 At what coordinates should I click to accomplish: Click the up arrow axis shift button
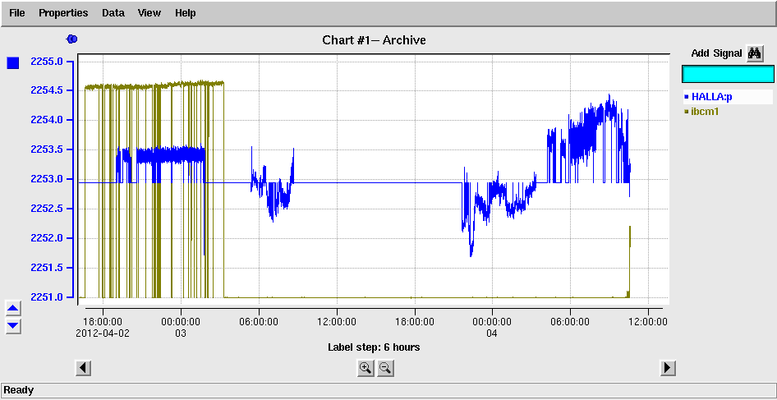13,308
